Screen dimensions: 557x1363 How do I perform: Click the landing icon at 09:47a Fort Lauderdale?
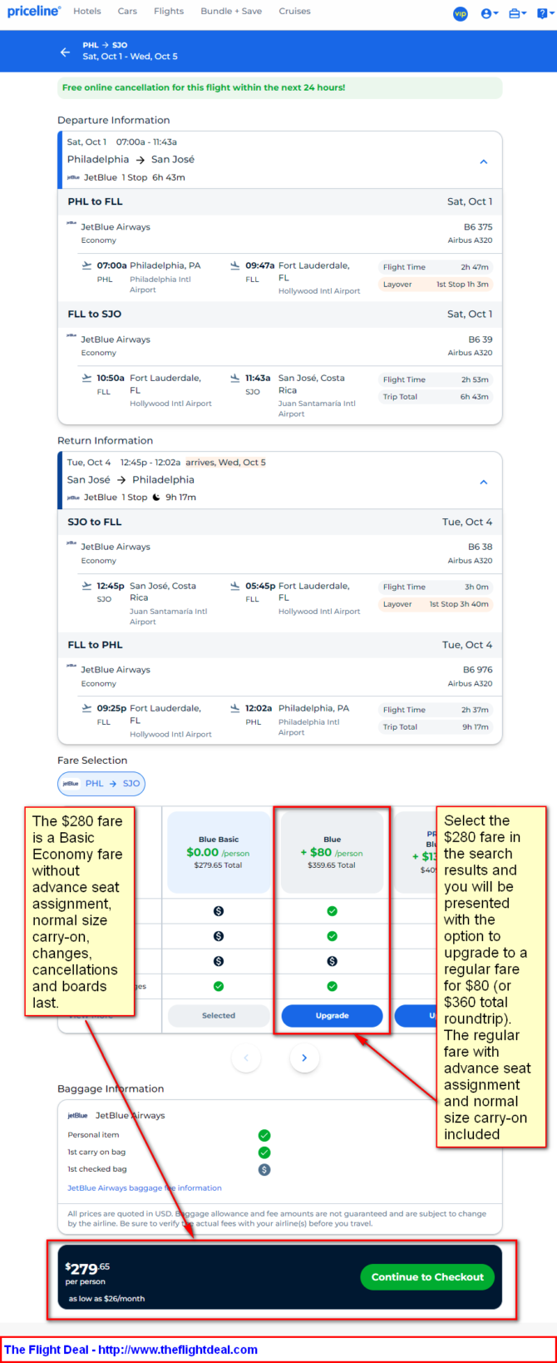pos(235,265)
